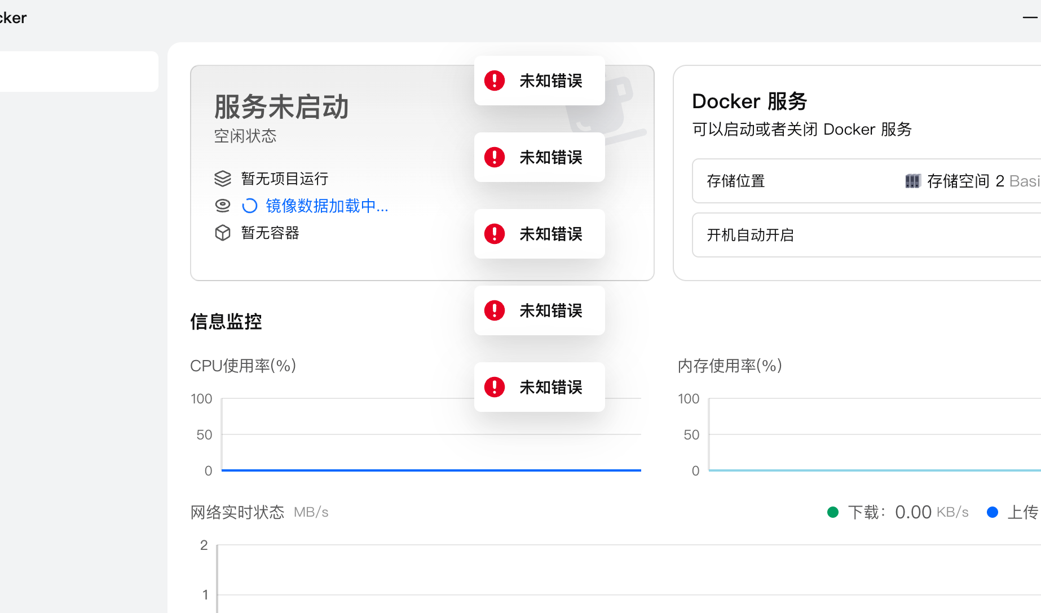Screen dimensions: 1041x613
Task: Click the 镜像数据加载中... link
Action: [x=327, y=206]
